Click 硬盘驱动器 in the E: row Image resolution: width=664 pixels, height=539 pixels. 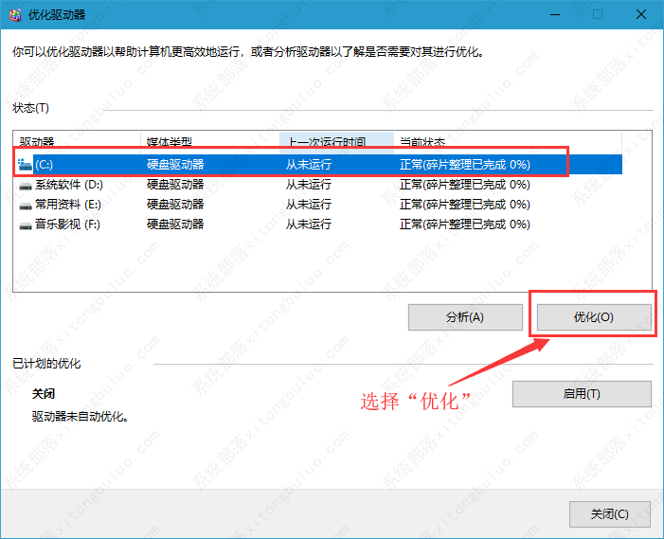[x=175, y=205]
